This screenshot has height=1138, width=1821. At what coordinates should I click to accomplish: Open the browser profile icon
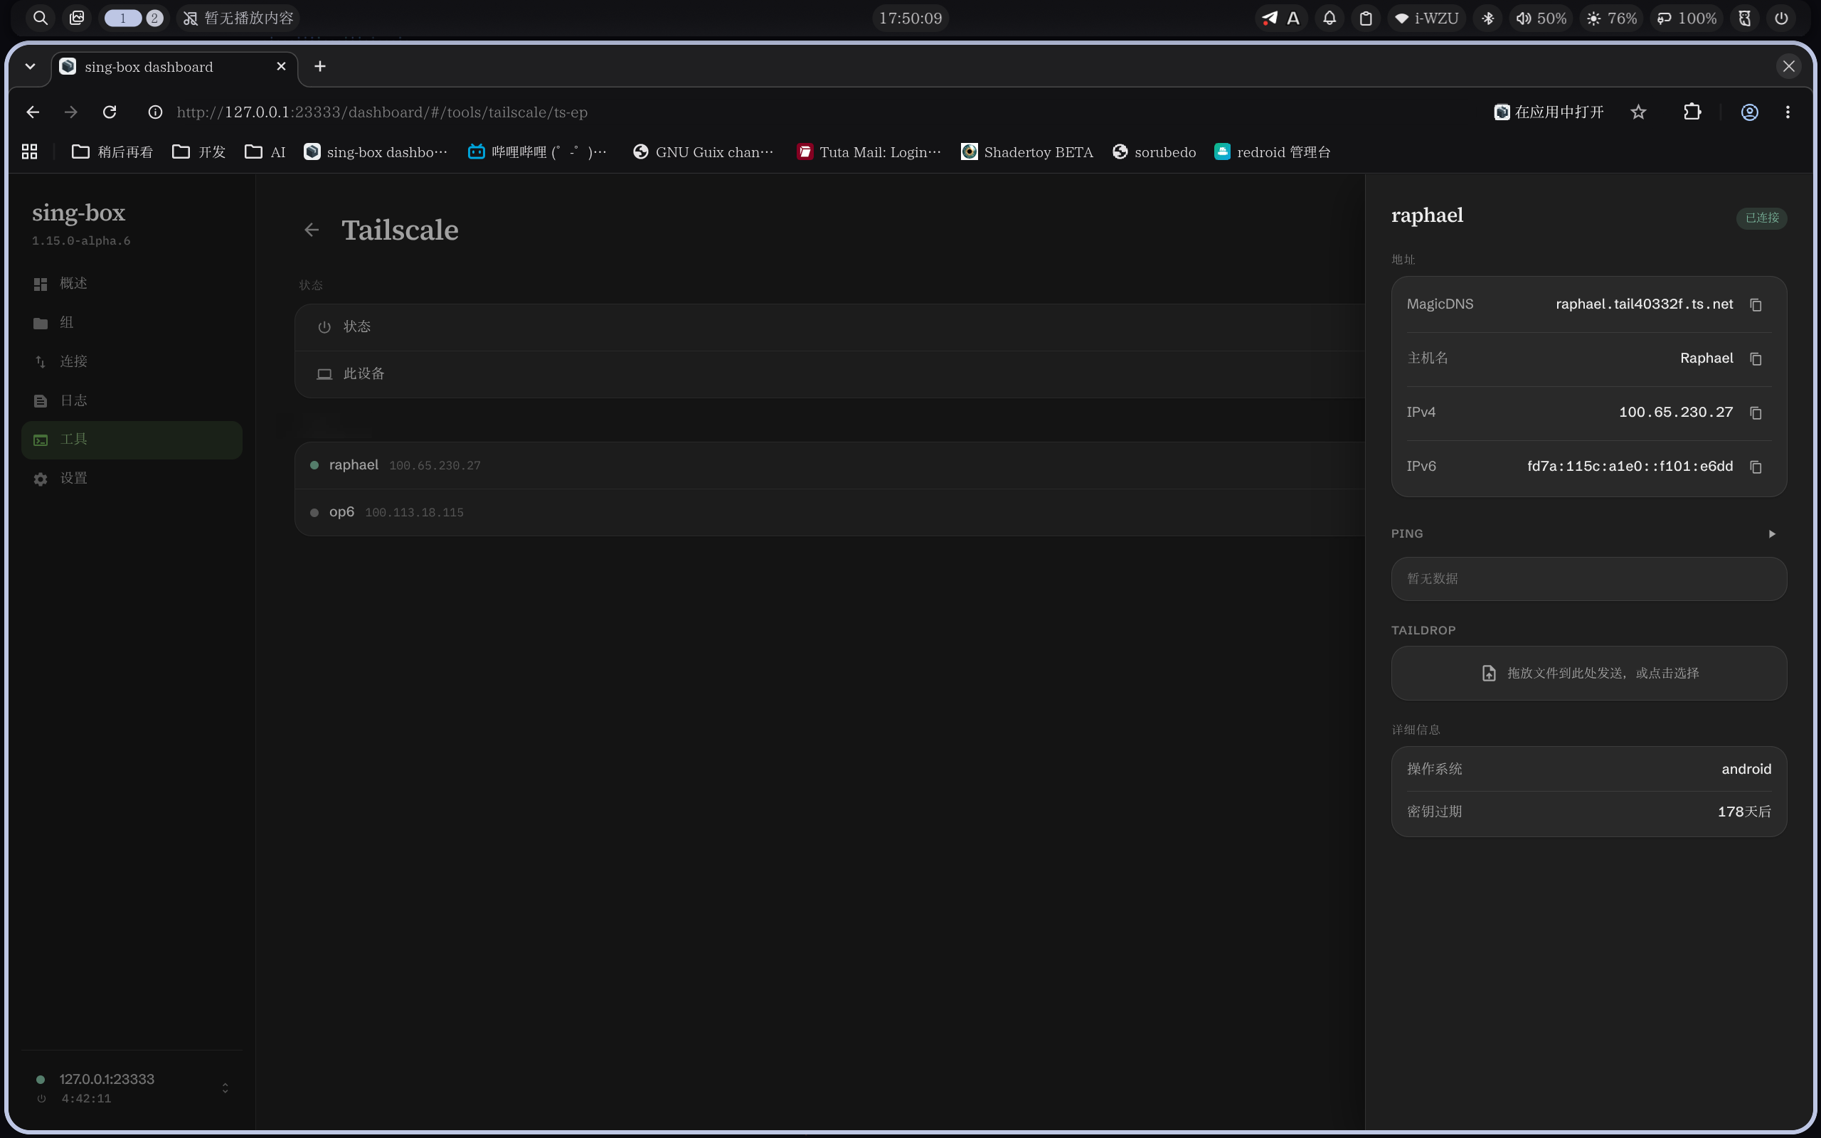pos(1750,112)
